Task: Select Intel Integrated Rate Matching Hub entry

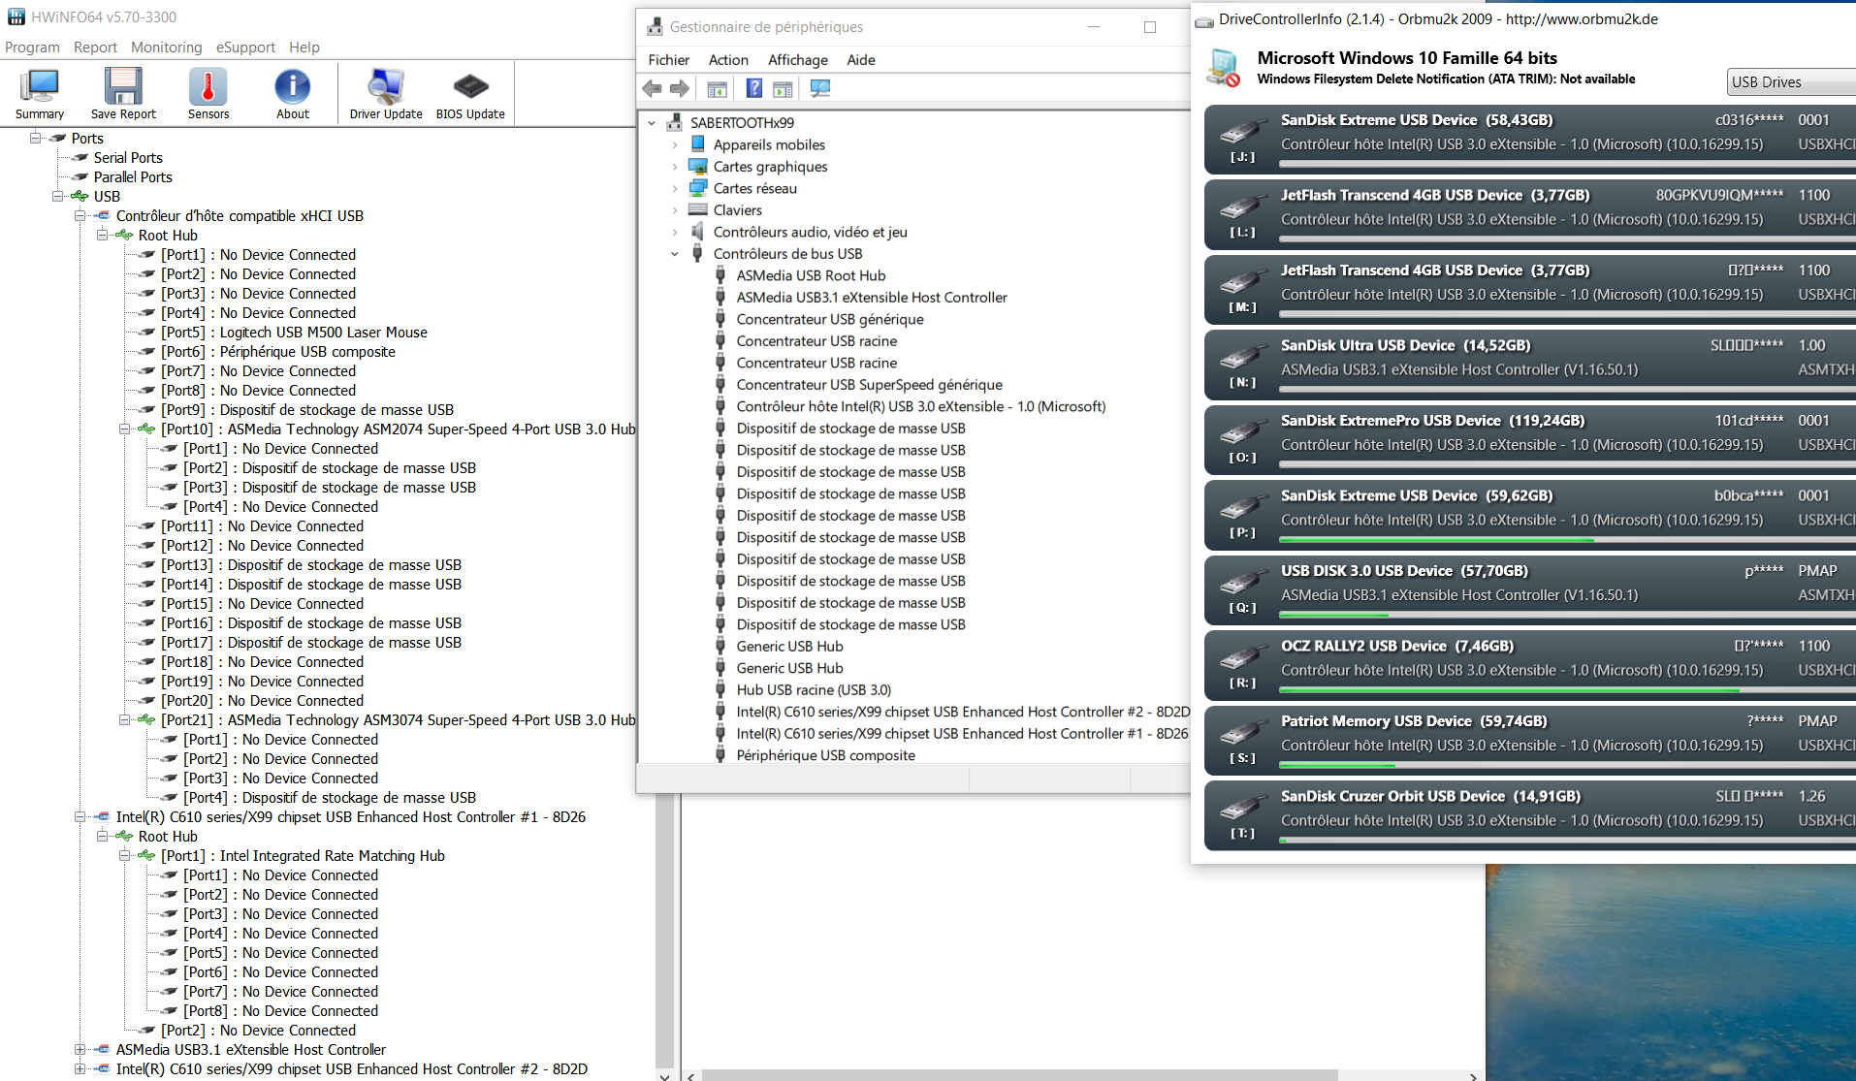Action: (303, 855)
